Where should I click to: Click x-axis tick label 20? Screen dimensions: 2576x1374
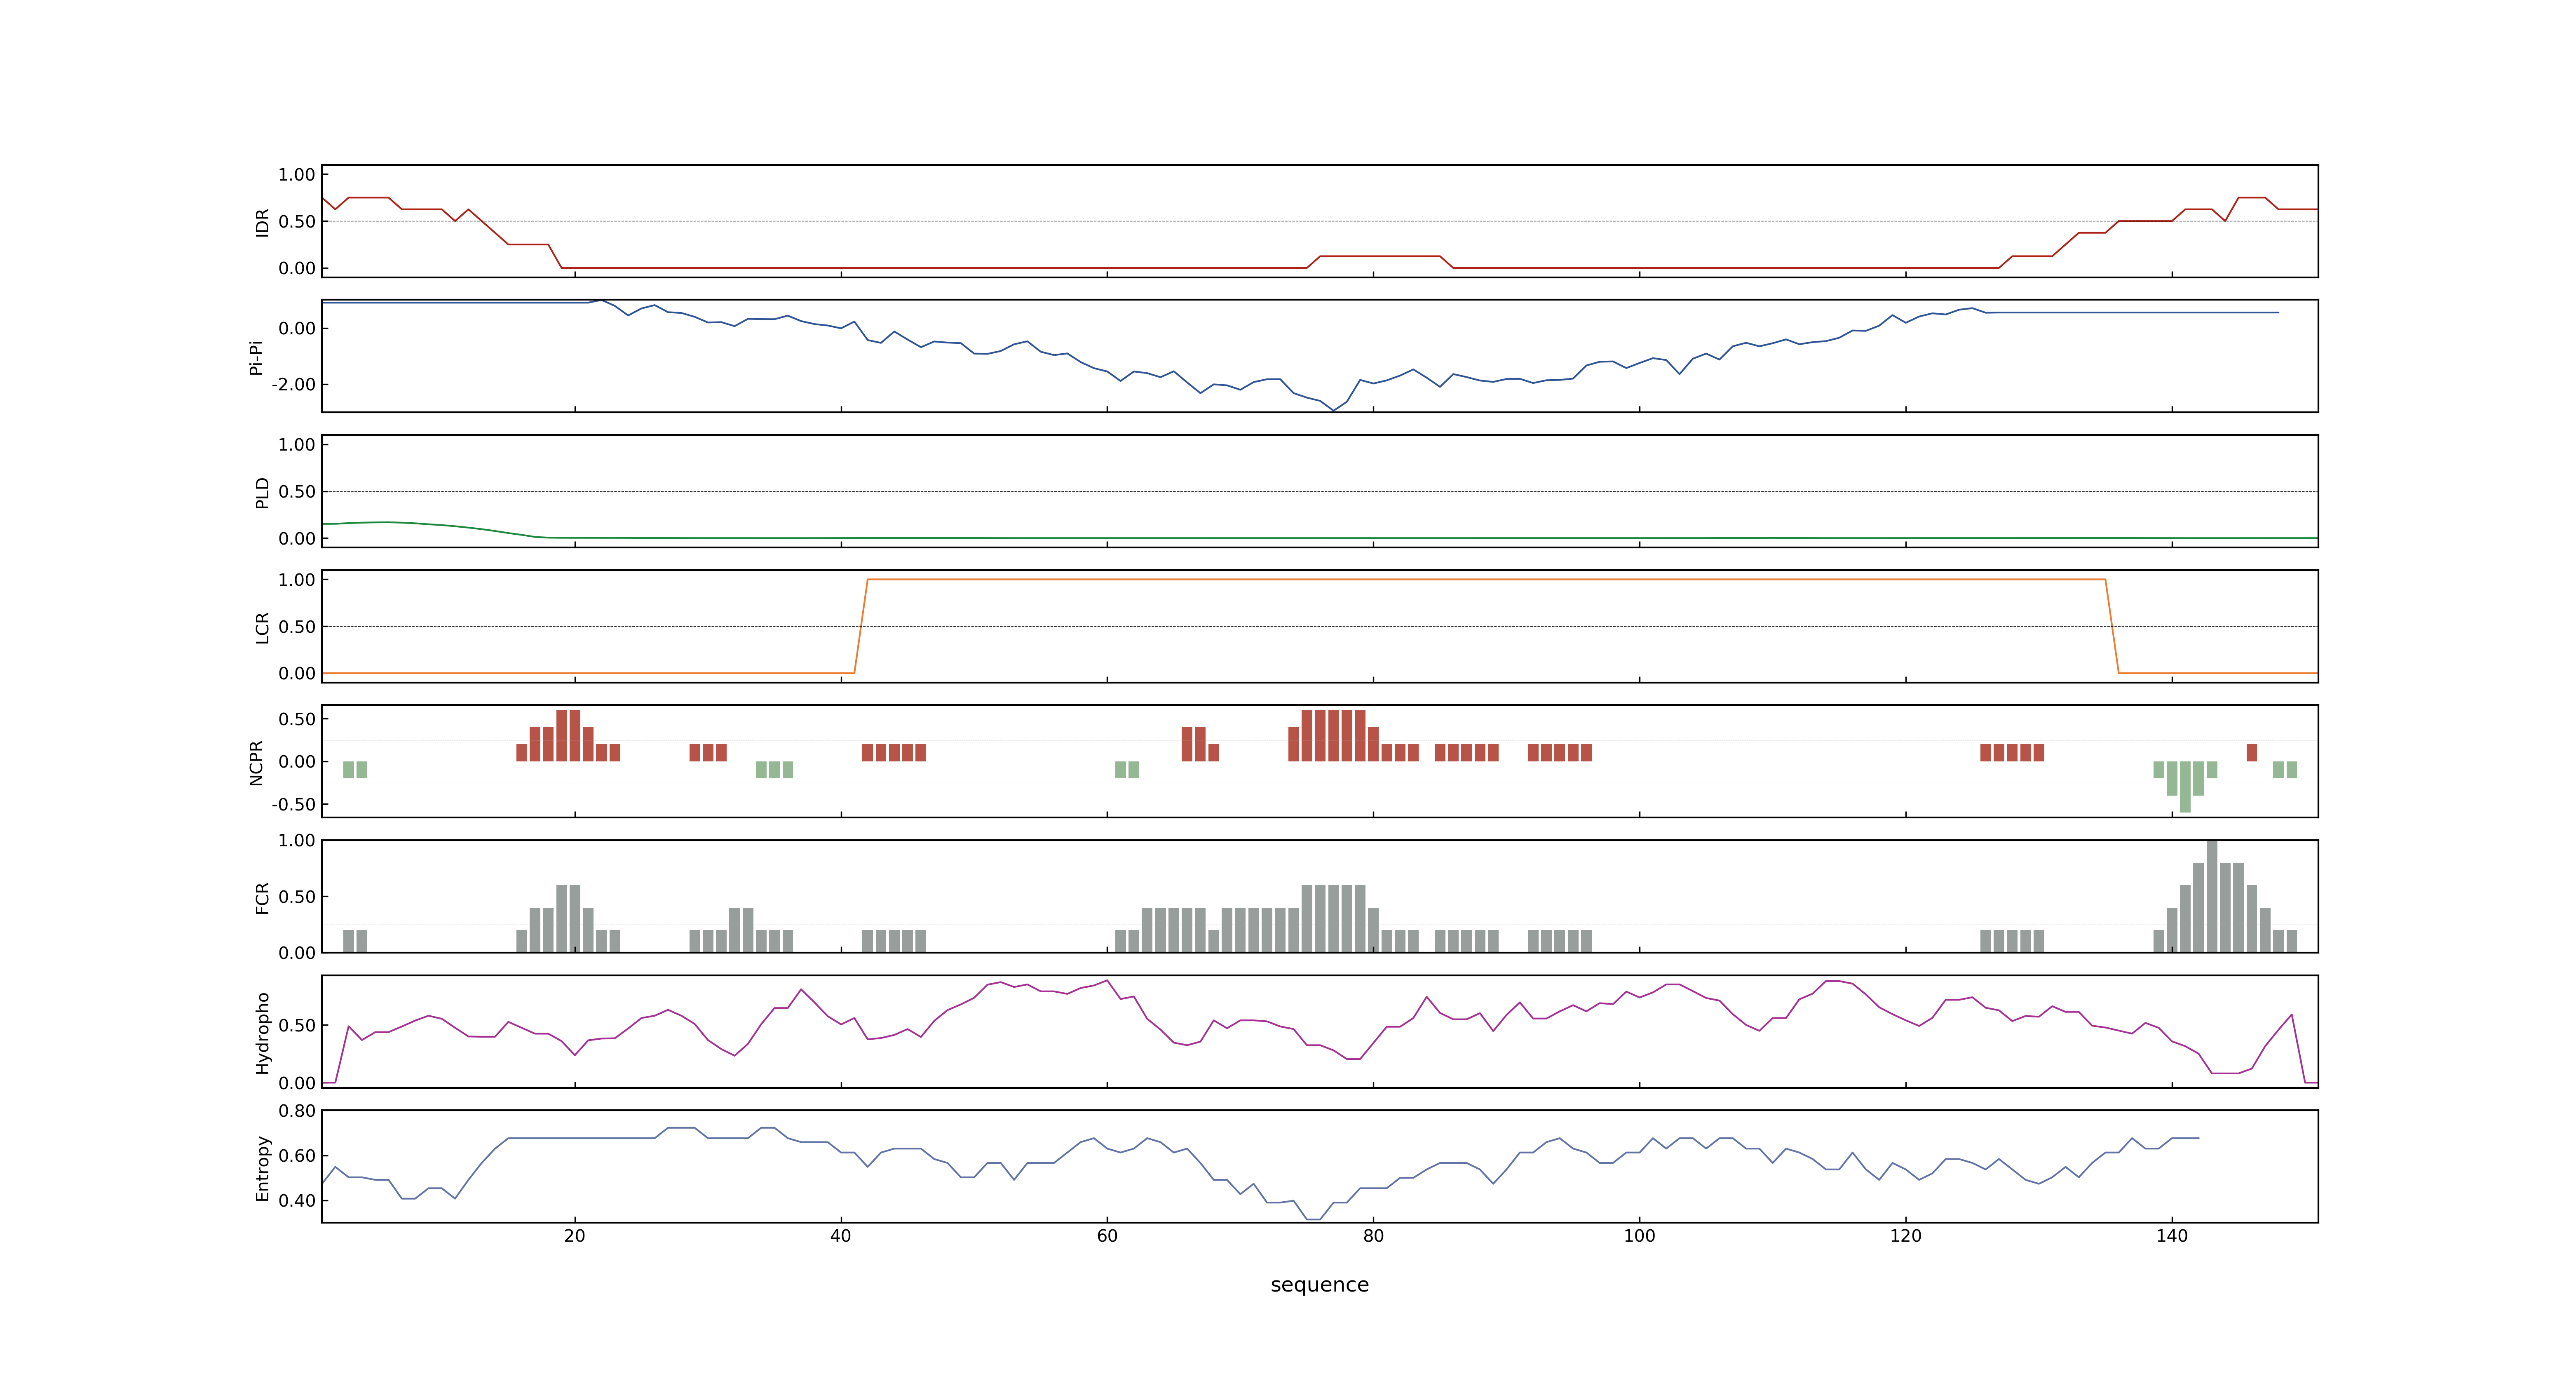(x=574, y=1236)
